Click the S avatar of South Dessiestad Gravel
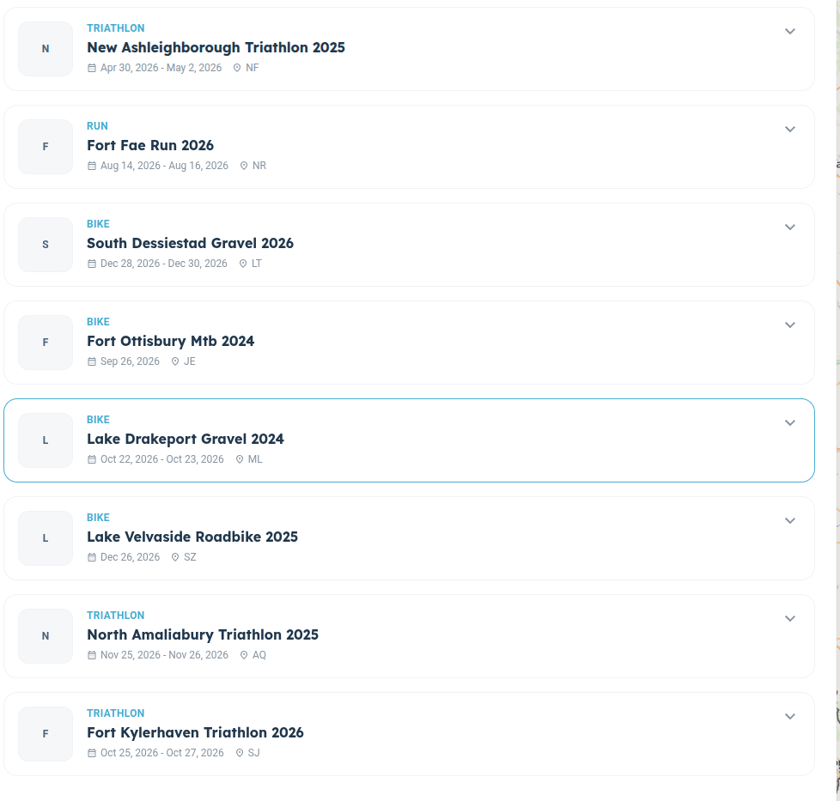The width and height of the screenshot is (840, 801). (46, 245)
